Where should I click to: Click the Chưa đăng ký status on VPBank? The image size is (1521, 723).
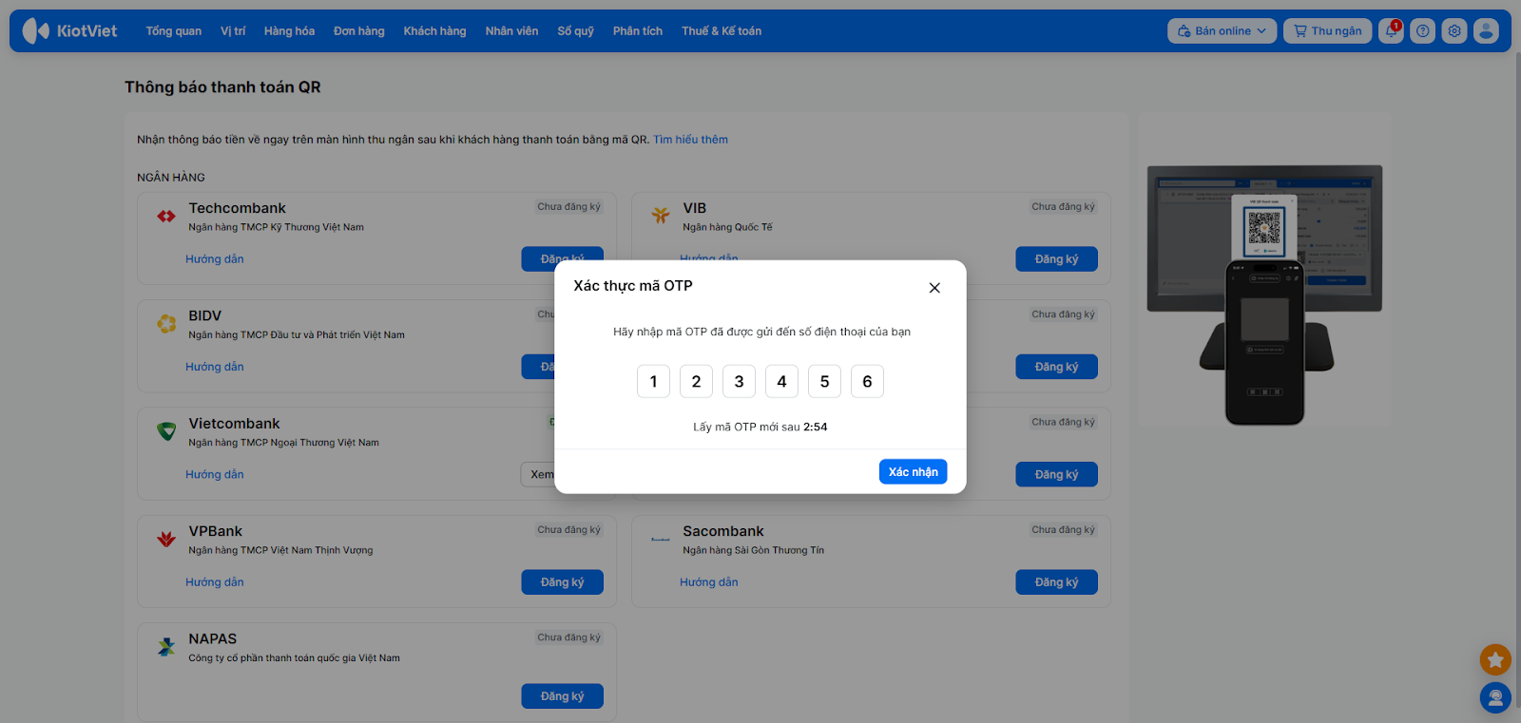pyautogui.click(x=568, y=530)
